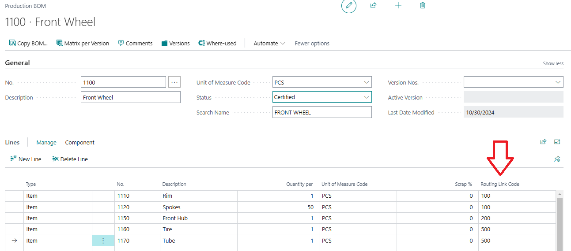Screen dimensions: 571x251
Task: Click the Lines share icon
Action: 543,142
